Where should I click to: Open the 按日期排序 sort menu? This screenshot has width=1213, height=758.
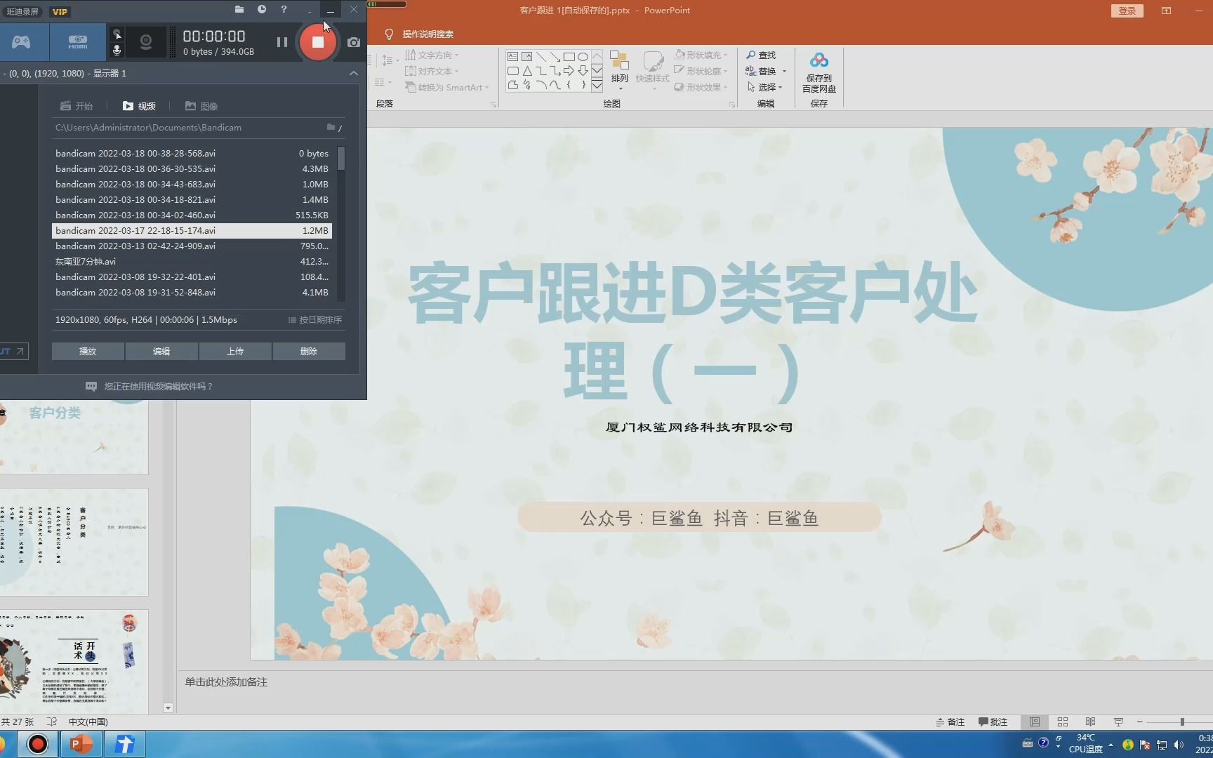coord(315,319)
